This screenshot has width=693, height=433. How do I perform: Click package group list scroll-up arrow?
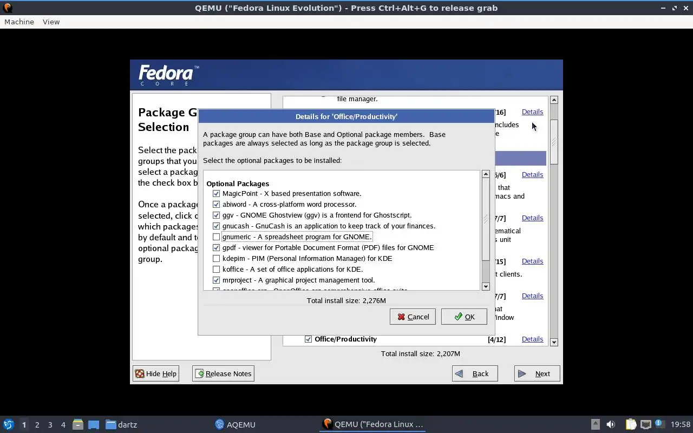coord(554,100)
